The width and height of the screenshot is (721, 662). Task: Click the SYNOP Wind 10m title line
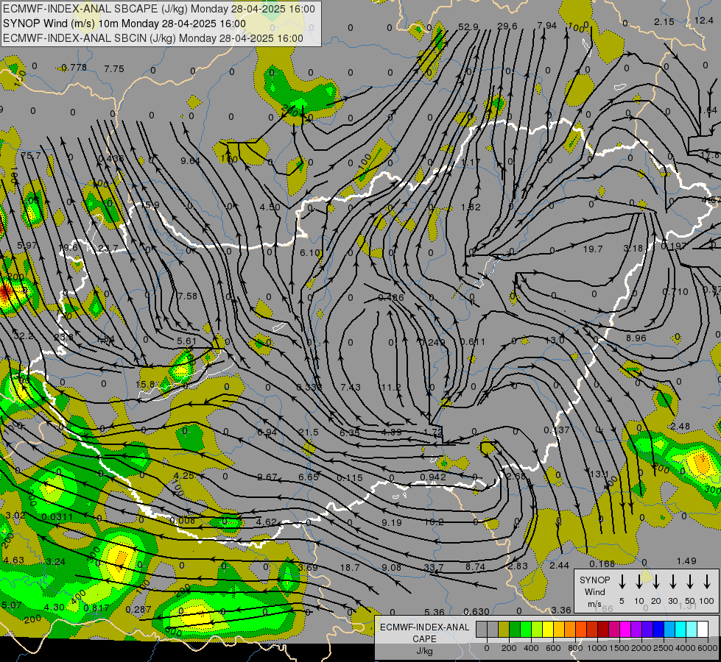point(124,24)
